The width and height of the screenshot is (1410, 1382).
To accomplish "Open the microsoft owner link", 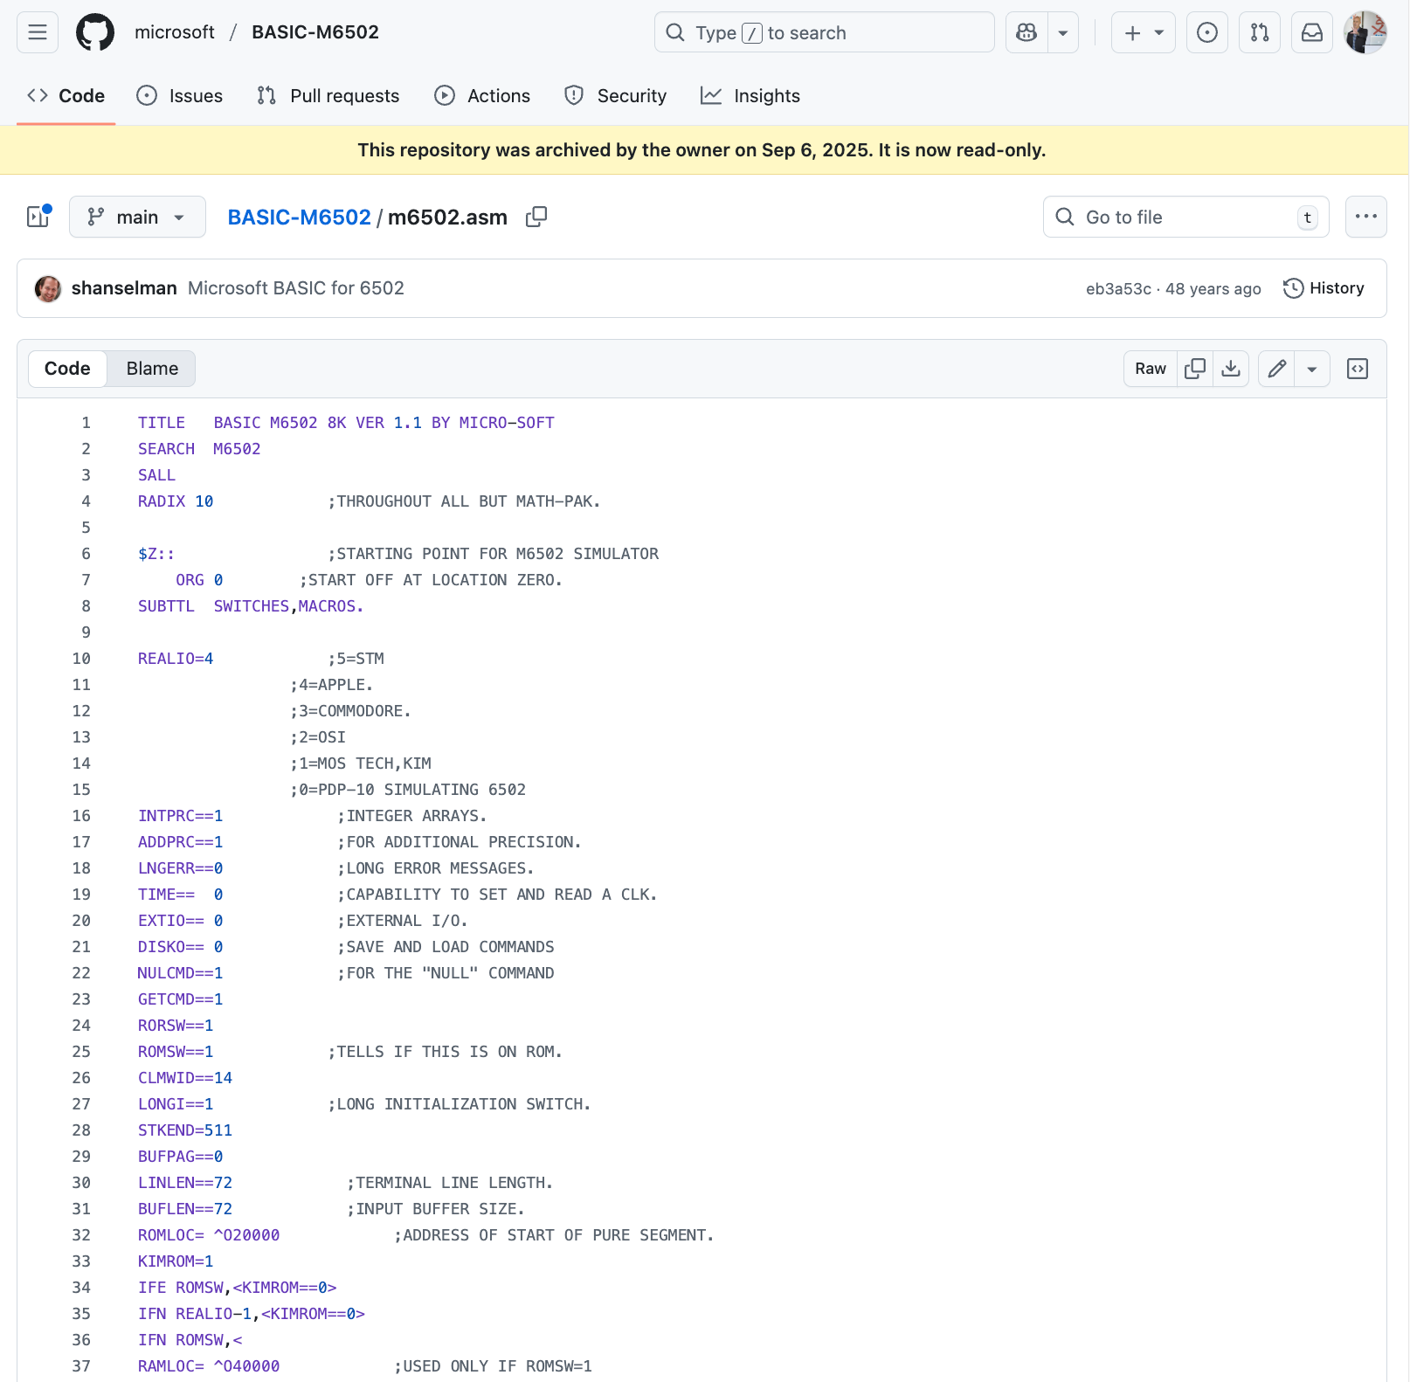I will [175, 32].
